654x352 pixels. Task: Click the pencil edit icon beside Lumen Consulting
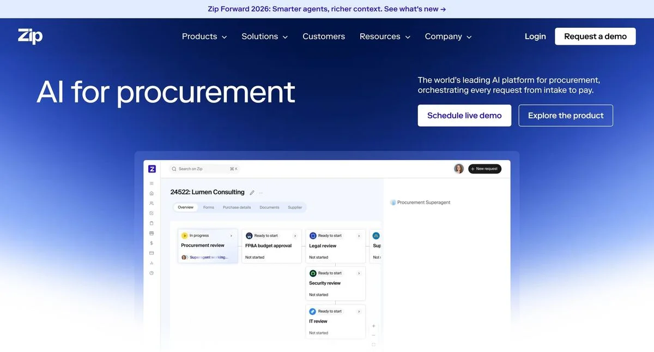252,193
